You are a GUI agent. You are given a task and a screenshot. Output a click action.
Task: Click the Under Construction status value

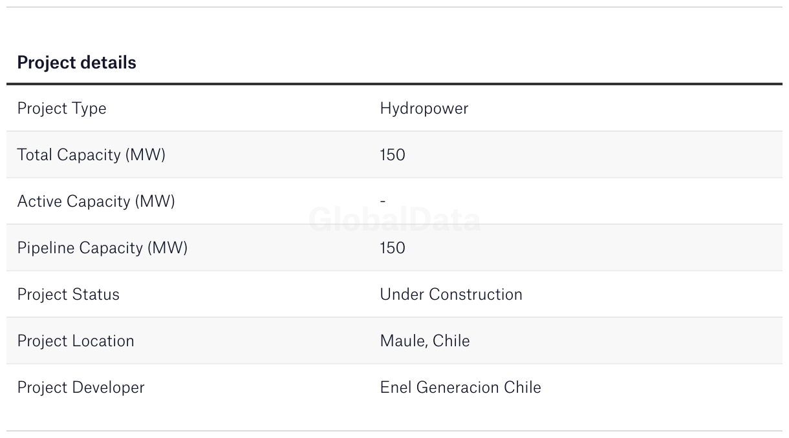[x=451, y=295]
